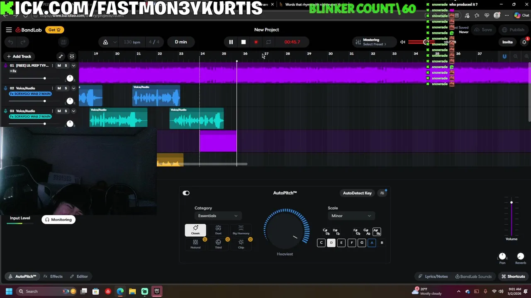Click the Save cloud button

483,30
